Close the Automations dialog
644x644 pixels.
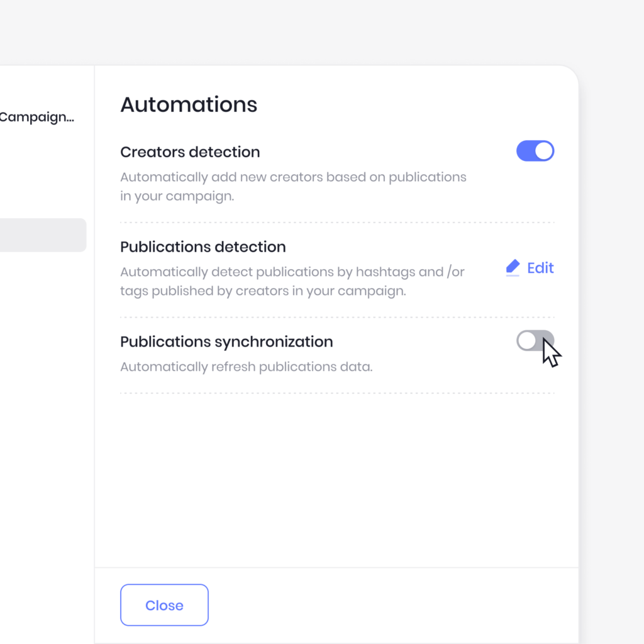click(x=164, y=605)
